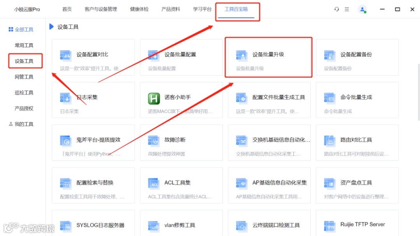Click the SYSLOG日志服务器 title text
Screen dimensions: 420x236
[x=100, y=225]
